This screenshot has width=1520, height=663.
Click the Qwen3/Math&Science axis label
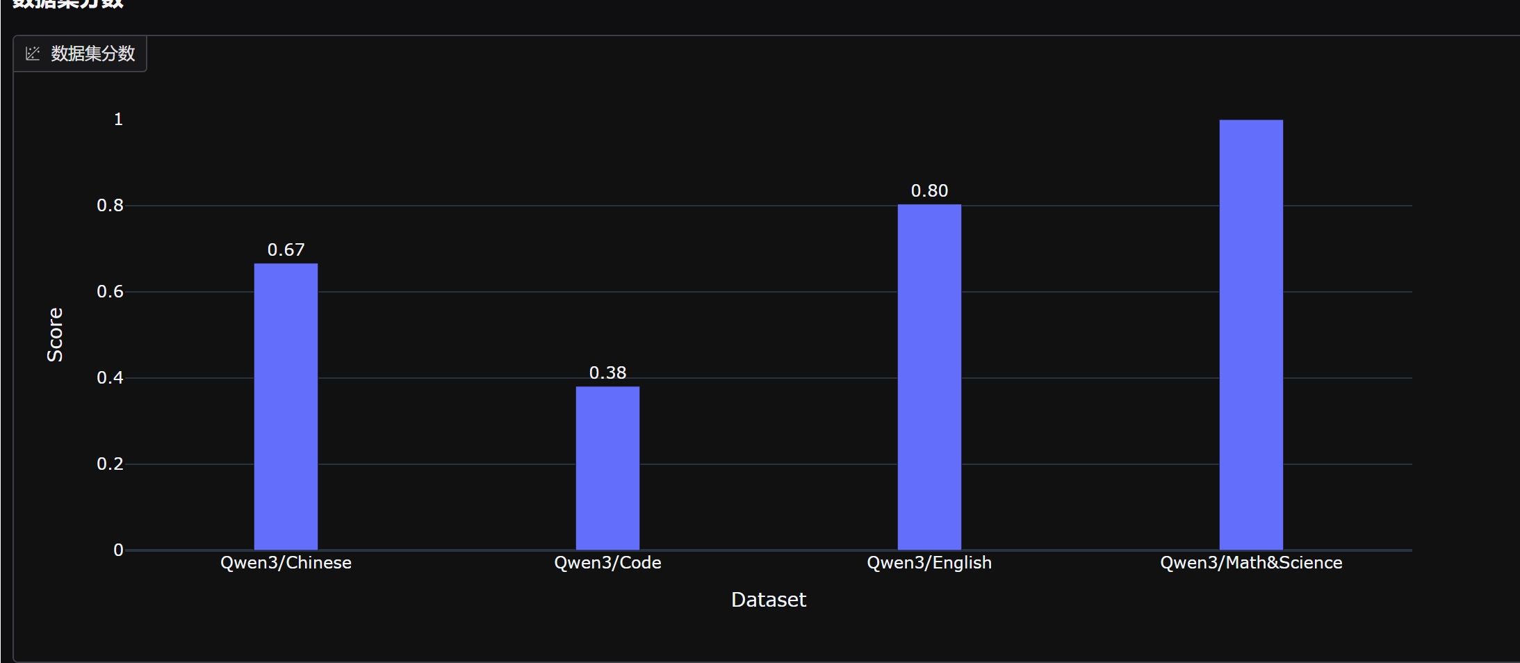tap(1251, 562)
